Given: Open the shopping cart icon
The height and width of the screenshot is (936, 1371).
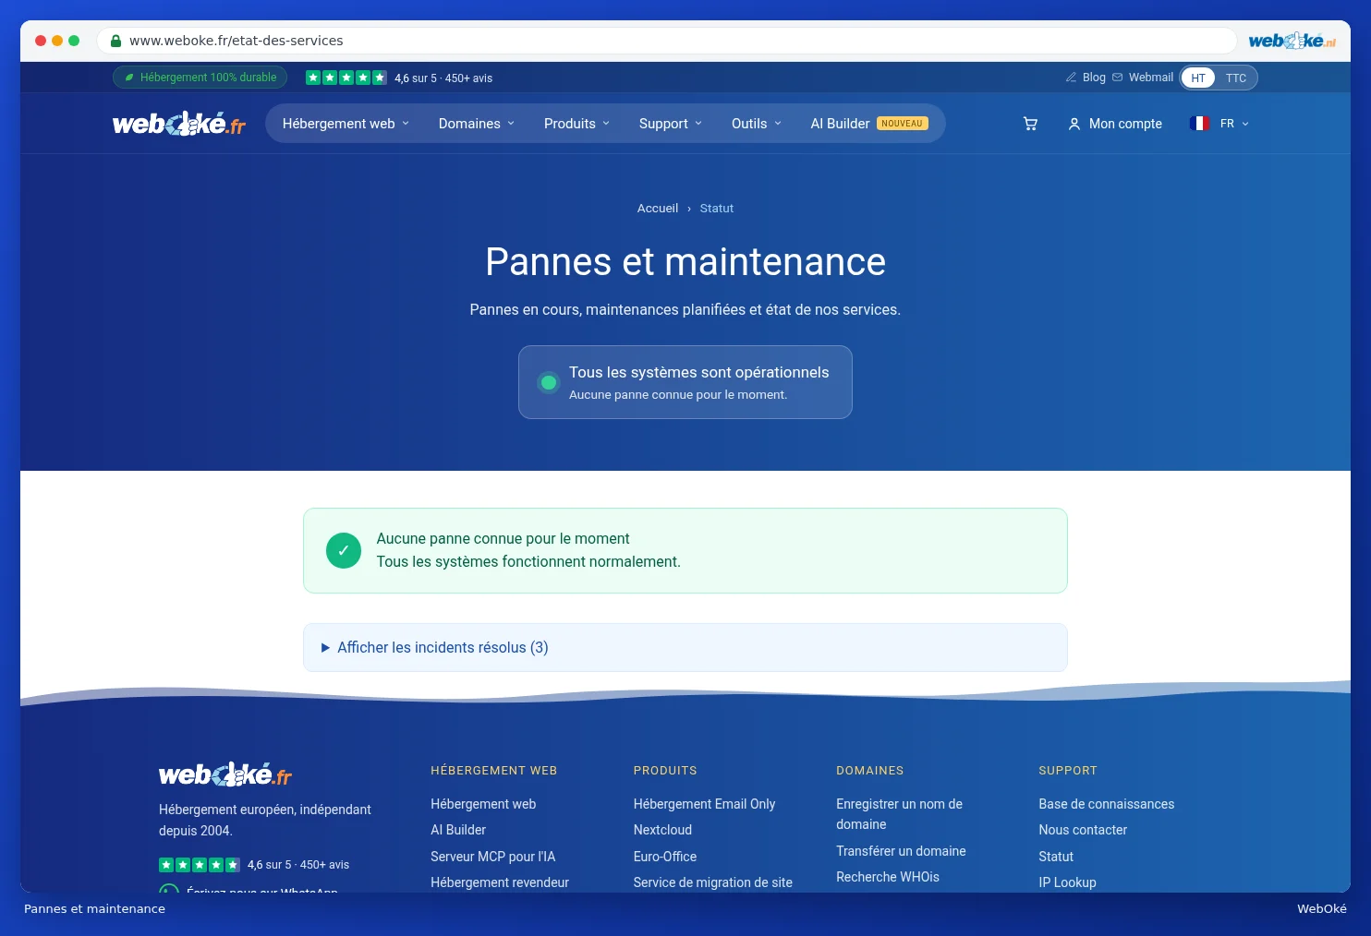Looking at the screenshot, I should pos(1030,124).
